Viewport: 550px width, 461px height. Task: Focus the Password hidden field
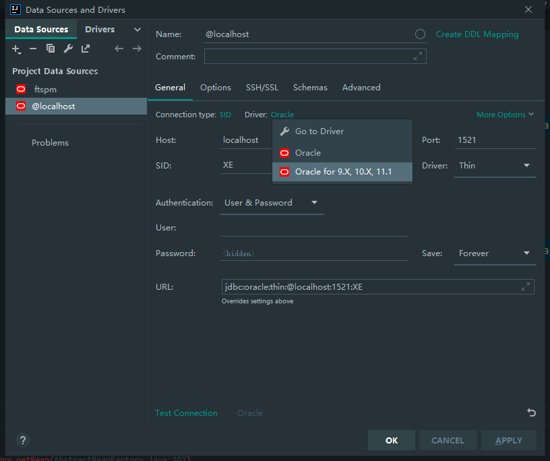pyautogui.click(x=313, y=253)
